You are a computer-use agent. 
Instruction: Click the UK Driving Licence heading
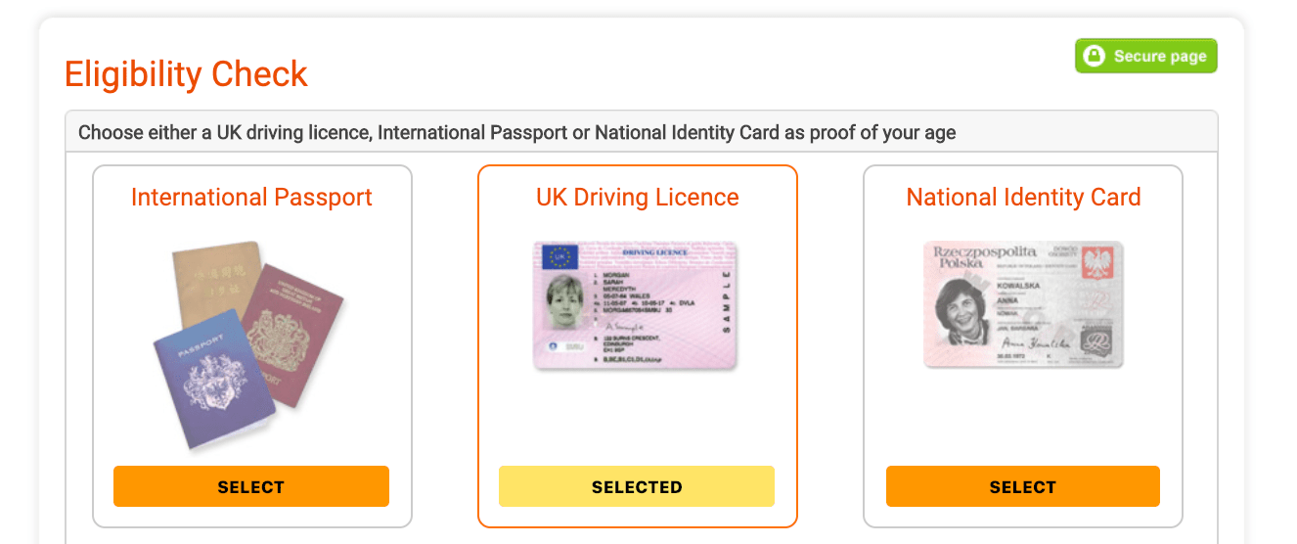coord(637,198)
